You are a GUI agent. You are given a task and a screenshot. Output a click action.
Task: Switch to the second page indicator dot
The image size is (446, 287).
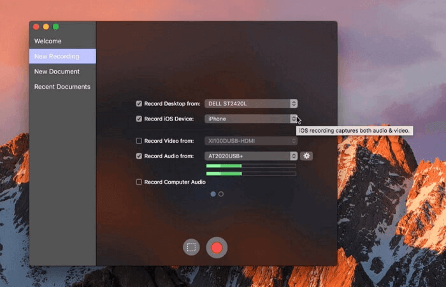221,193
